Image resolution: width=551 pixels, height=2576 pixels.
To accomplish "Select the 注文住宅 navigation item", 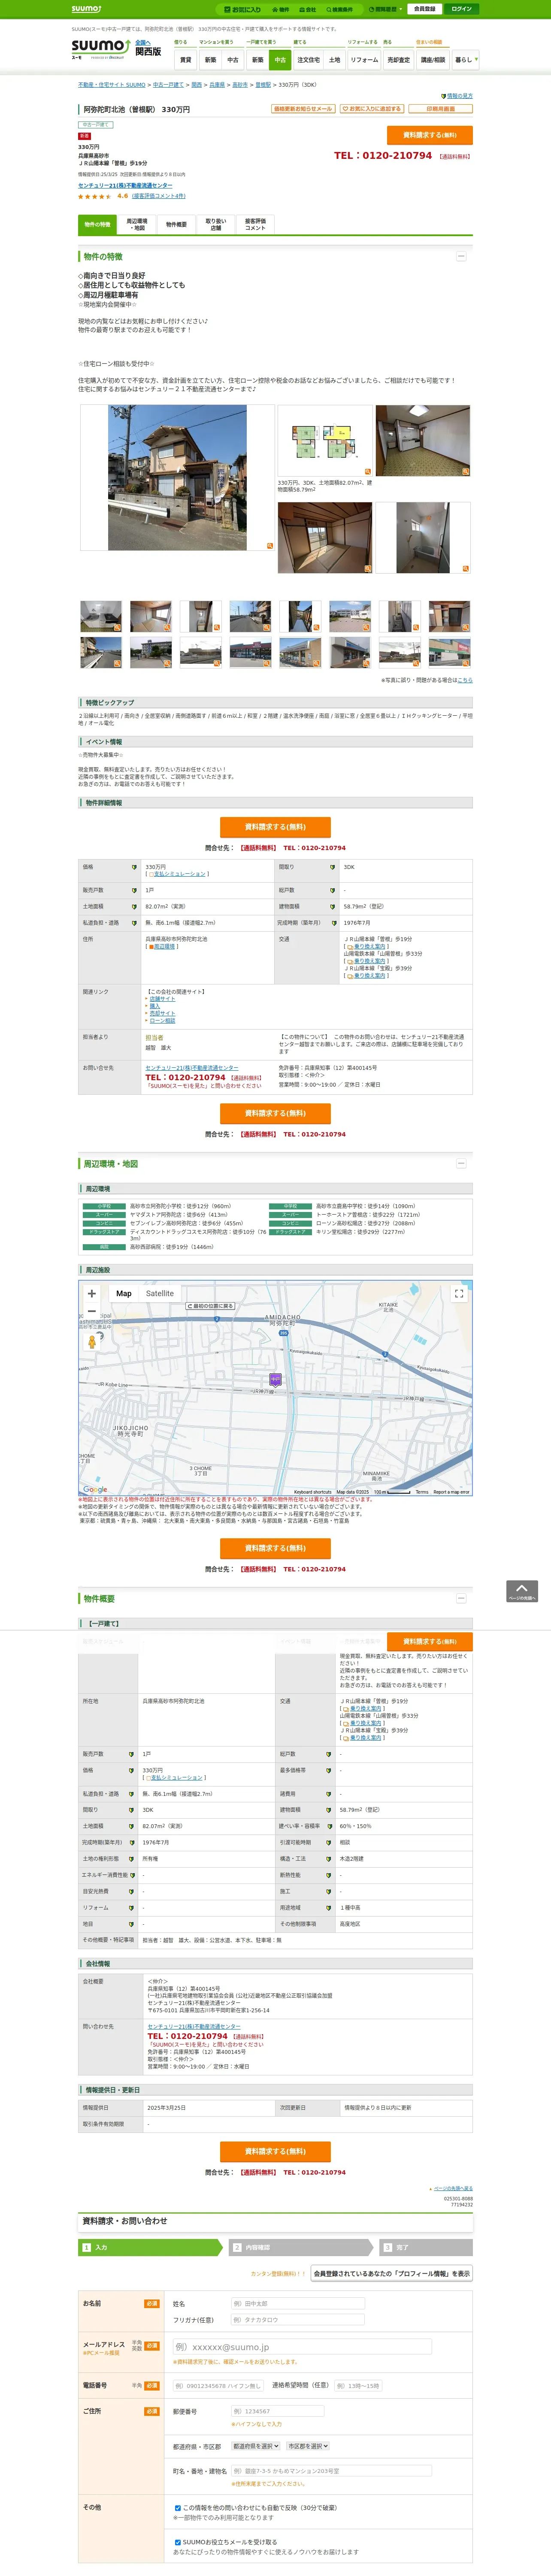I will pyautogui.click(x=309, y=60).
